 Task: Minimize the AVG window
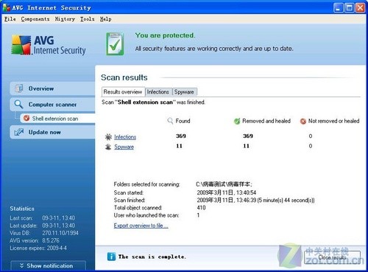coord(339,8)
